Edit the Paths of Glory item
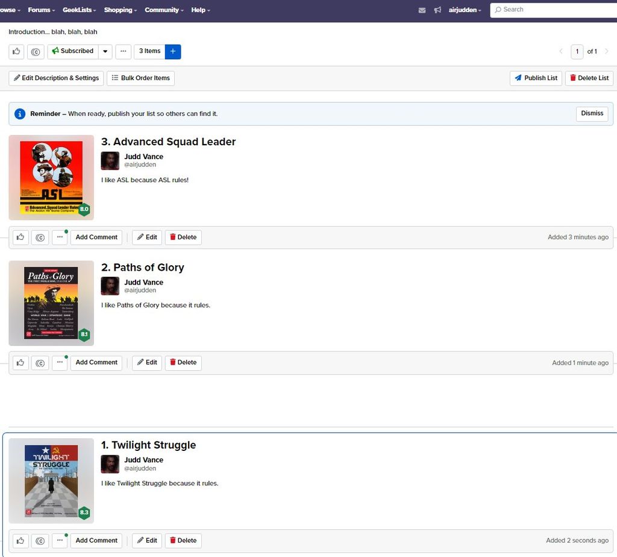617x557 pixels. pyautogui.click(x=147, y=362)
